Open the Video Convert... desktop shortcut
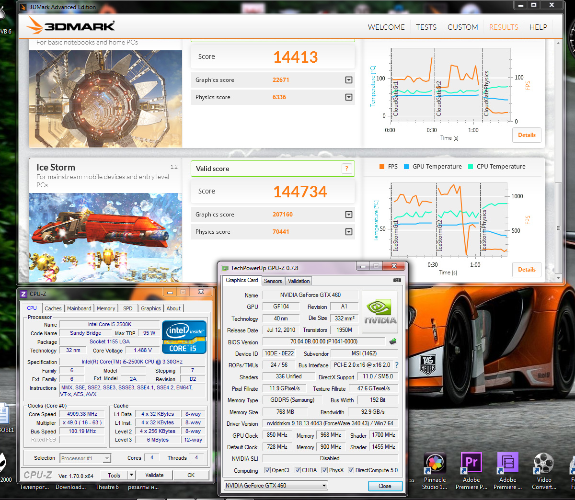This screenshot has width=575, height=500. 544,471
